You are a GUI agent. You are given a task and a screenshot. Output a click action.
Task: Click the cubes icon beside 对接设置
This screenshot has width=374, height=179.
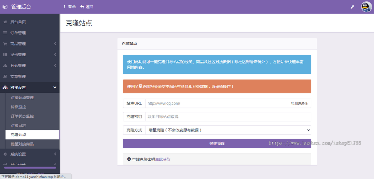tap(5, 87)
